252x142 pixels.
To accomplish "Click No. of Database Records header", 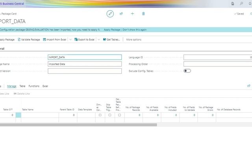I will pos(228,110).
